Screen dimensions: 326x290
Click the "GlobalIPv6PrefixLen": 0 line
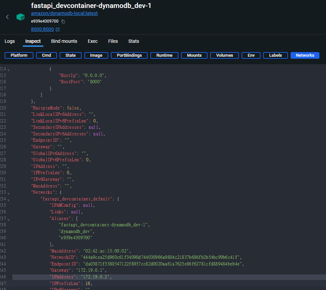[61, 160]
